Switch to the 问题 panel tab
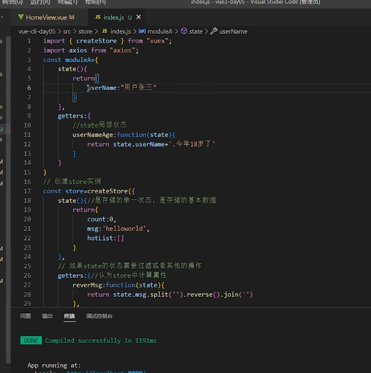Viewport: 371px width, 373px height. pos(25,316)
